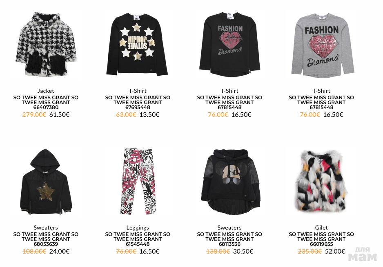View the mouse-face hooded sweater image
The image size is (383, 267).
point(230,182)
